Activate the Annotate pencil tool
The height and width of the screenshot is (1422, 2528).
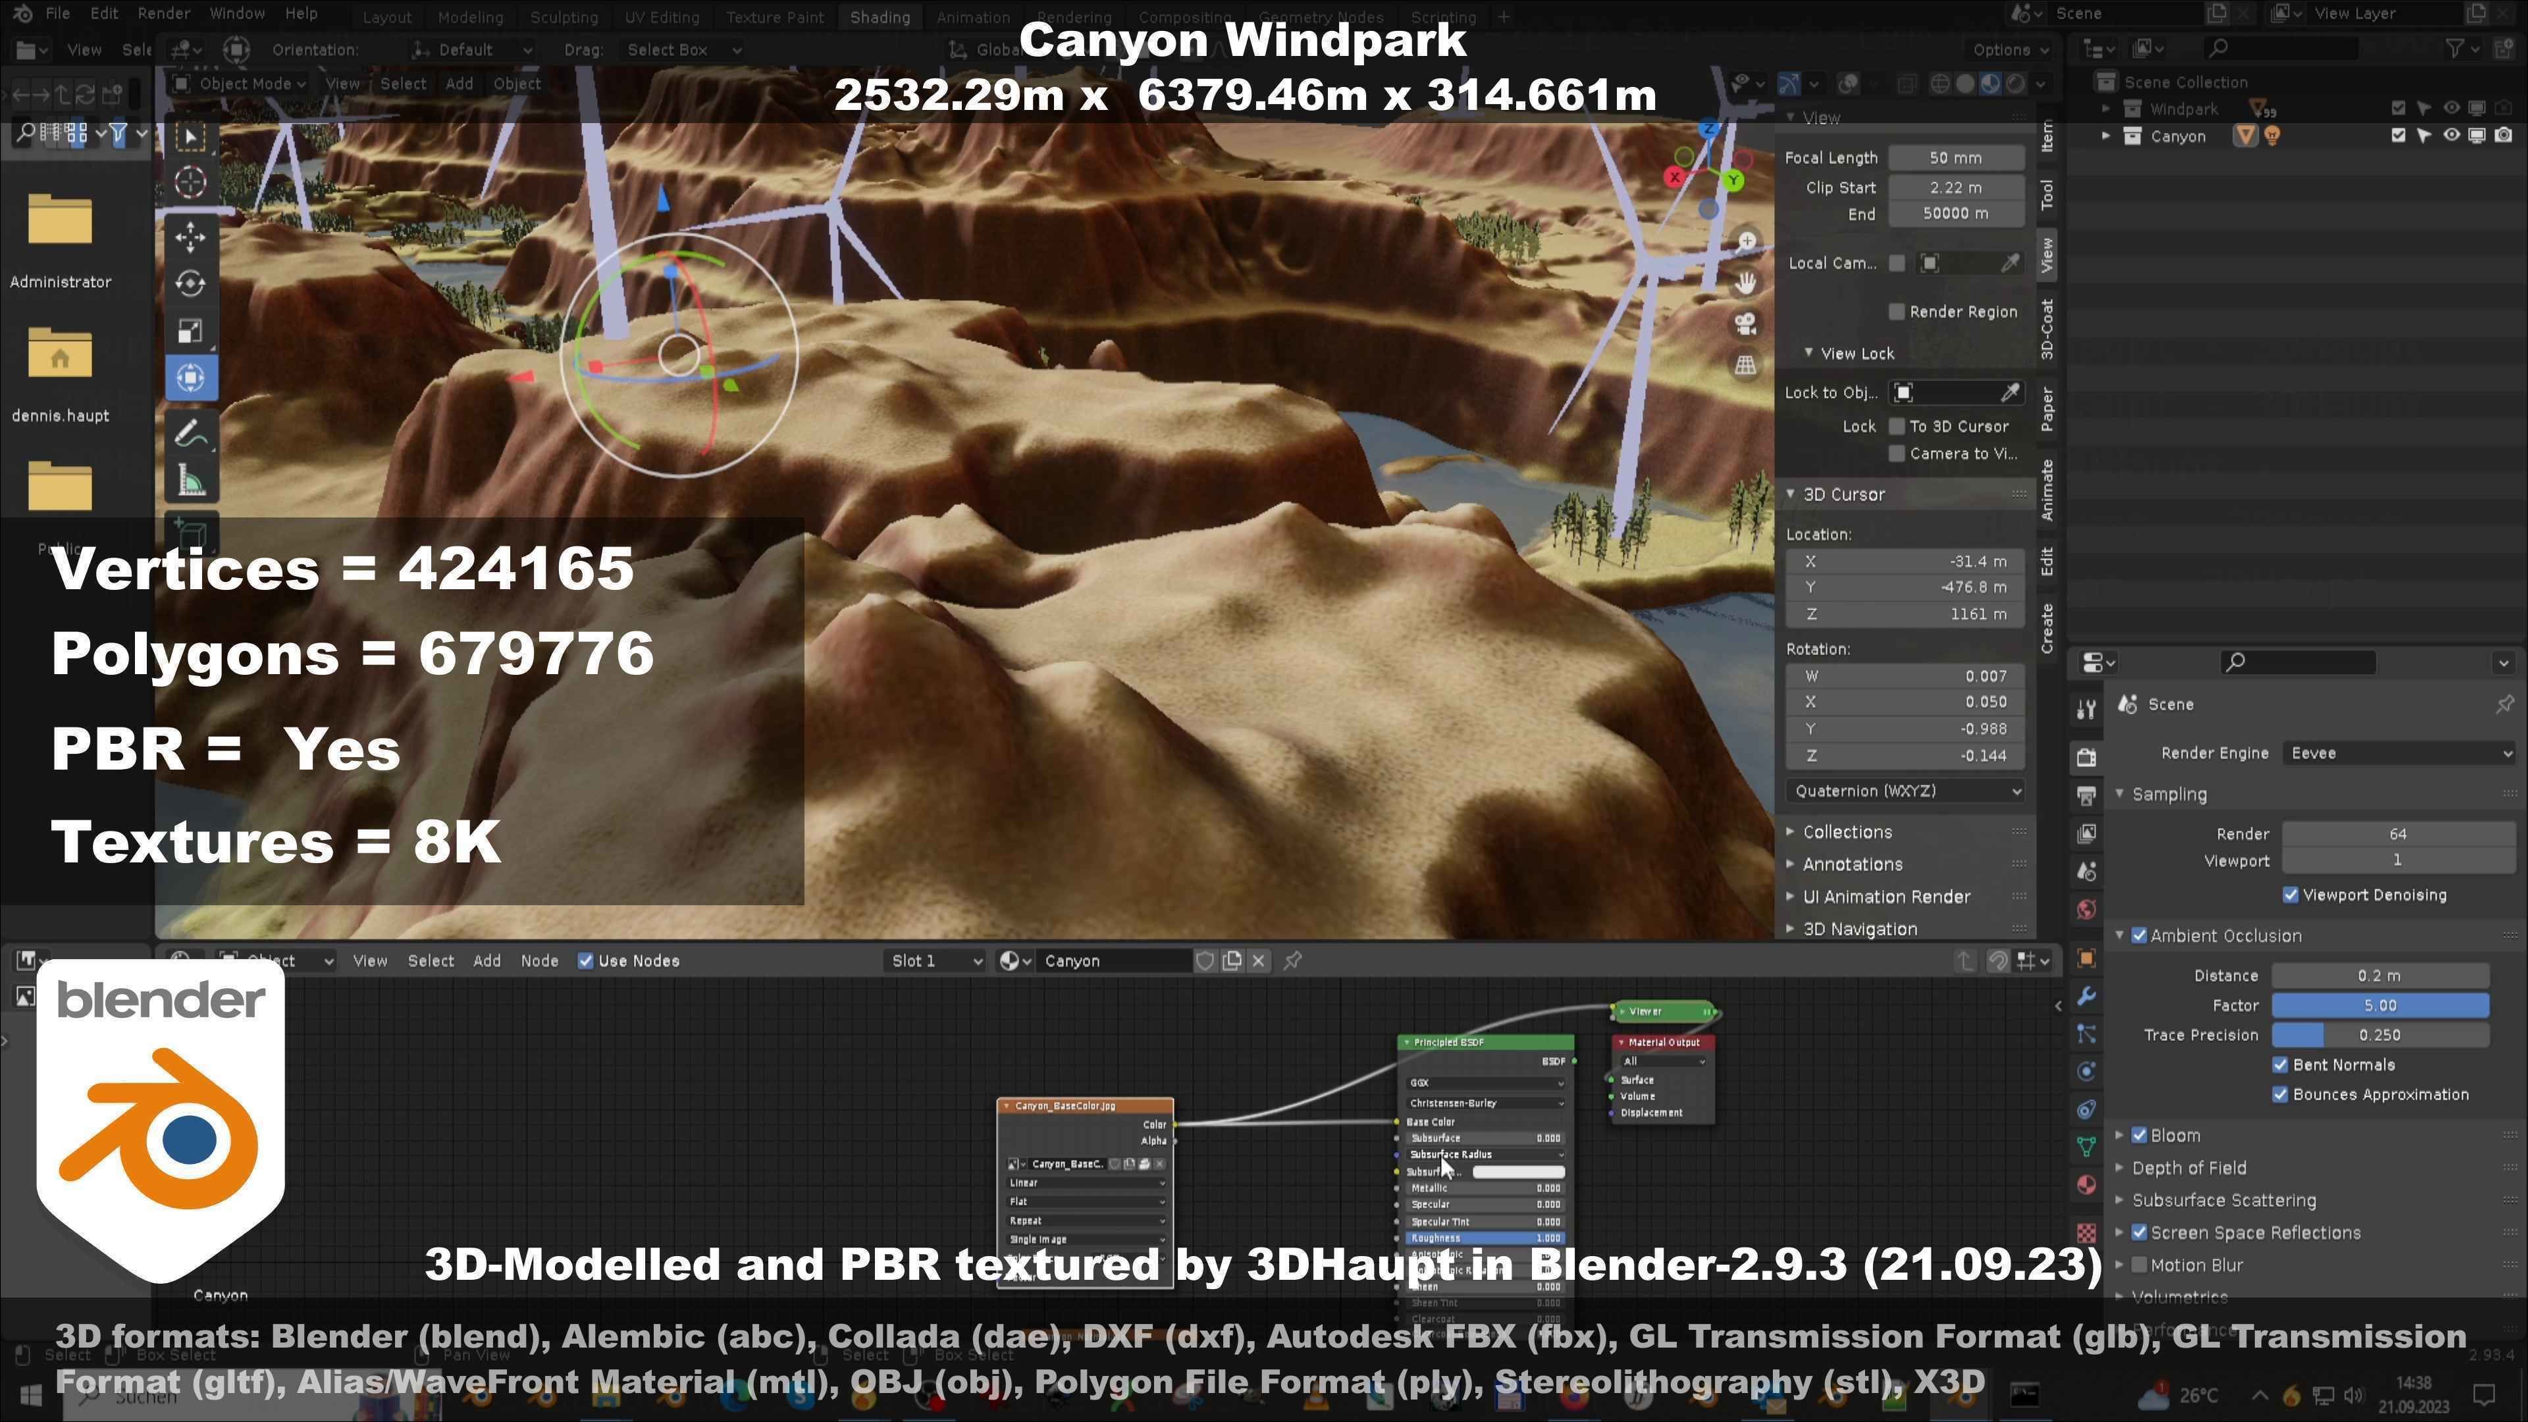click(190, 433)
